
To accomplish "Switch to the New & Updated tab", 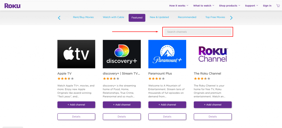I will 159,17.
